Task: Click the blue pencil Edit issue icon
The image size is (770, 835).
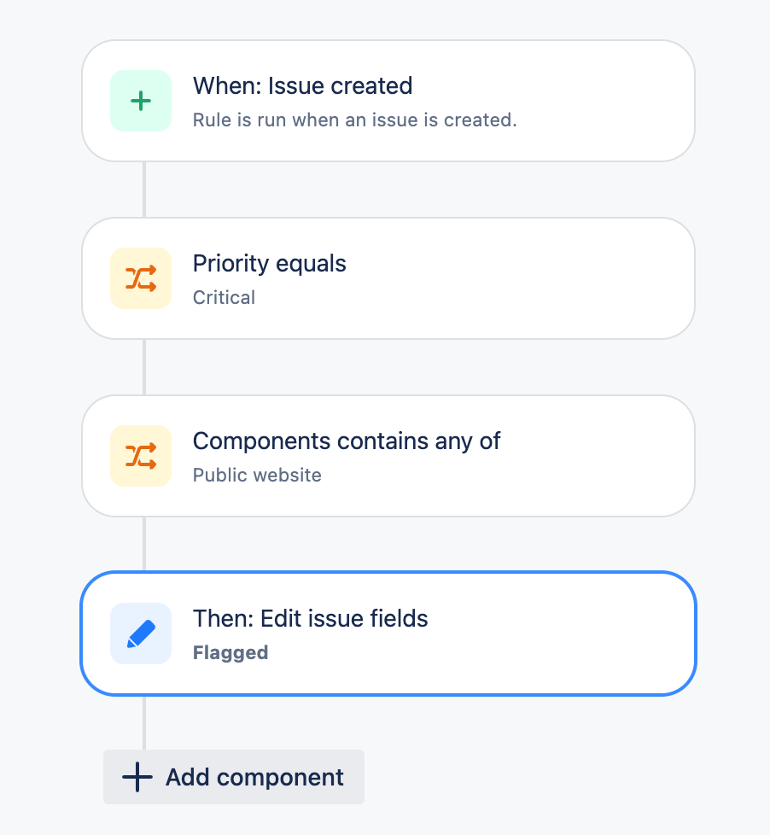Action: 141,634
